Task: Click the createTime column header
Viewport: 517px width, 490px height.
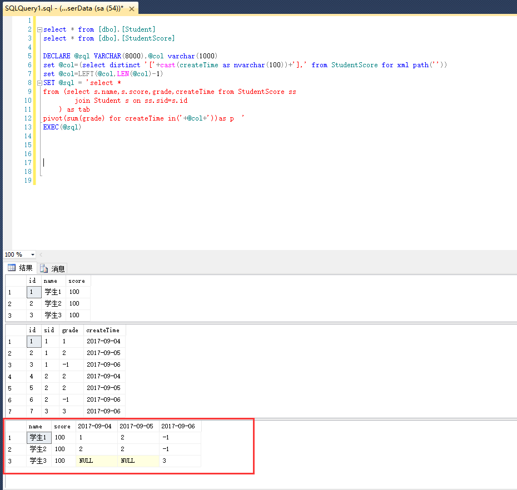Action: click(x=105, y=330)
